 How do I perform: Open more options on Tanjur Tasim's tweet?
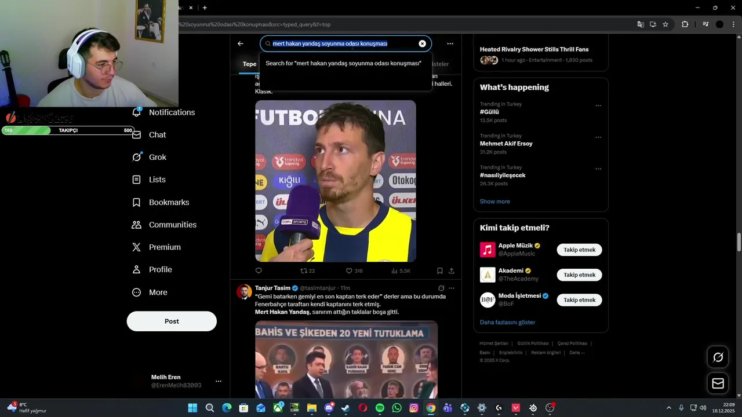(452, 288)
